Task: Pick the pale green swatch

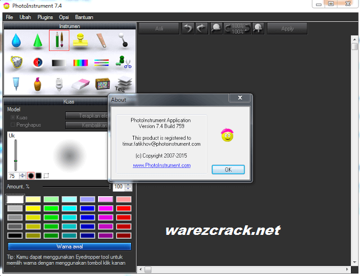Action: (51, 199)
